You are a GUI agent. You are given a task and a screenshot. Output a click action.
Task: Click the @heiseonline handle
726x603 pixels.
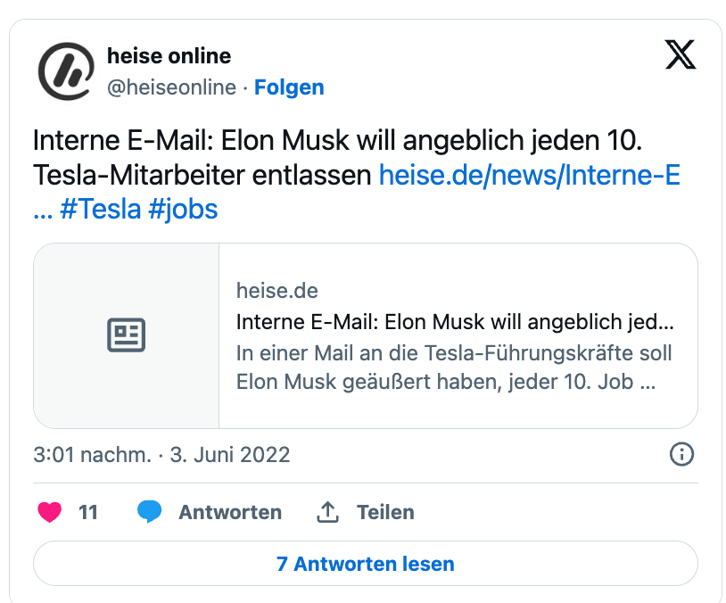[171, 87]
